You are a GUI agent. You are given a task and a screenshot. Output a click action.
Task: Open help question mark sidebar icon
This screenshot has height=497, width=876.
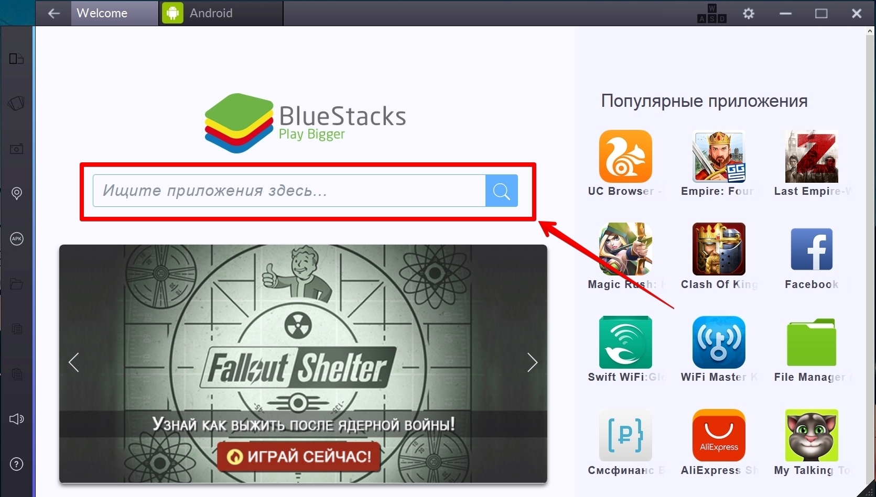point(16,464)
